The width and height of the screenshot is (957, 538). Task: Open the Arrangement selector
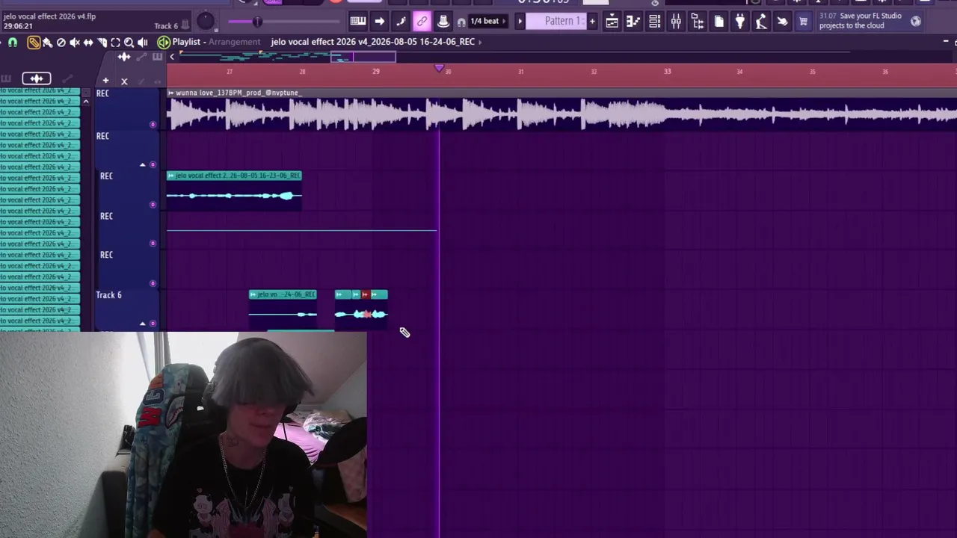pyautogui.click(x=235, y=42)
